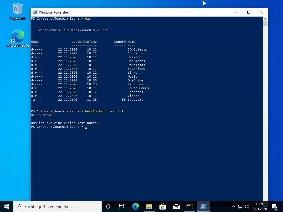The image size is (283, 212).
Task: Open the volume control tray icon
Action: (x=247, y=206)
